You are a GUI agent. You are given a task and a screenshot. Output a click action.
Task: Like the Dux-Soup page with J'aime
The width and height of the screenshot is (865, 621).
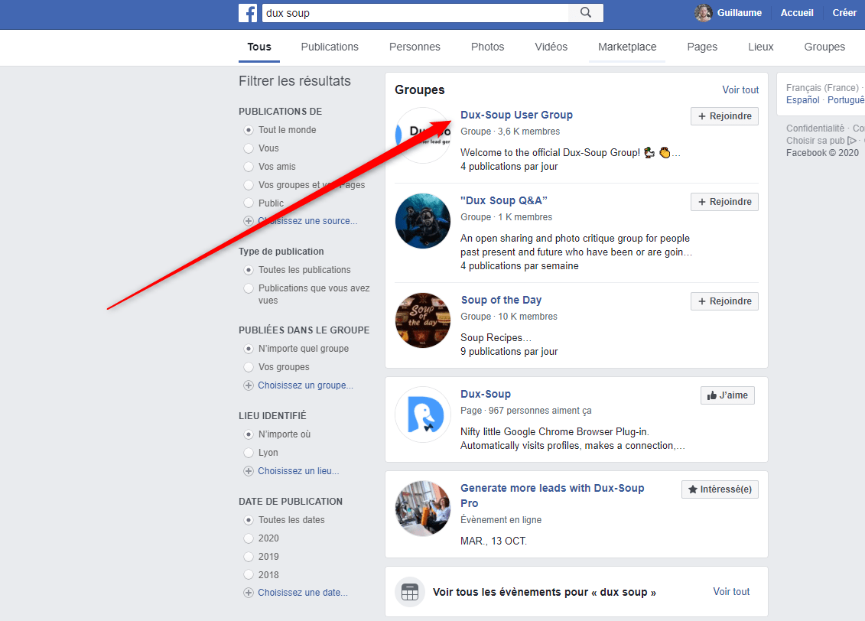(x=727, y=395)
